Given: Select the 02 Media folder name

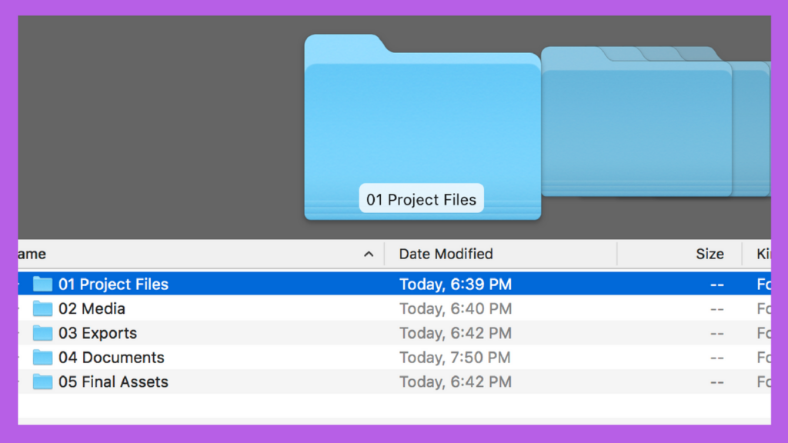Looking at the screenshot, I should (x=92, y=309).
